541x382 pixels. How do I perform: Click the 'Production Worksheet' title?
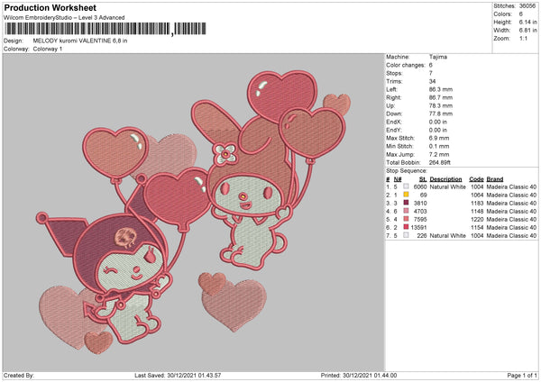click(50, 7)
